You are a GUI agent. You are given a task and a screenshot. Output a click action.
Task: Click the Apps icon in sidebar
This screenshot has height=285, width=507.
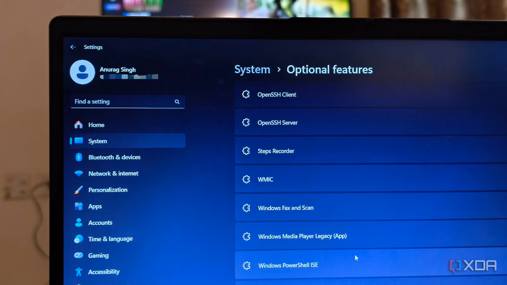click(79, 206)
